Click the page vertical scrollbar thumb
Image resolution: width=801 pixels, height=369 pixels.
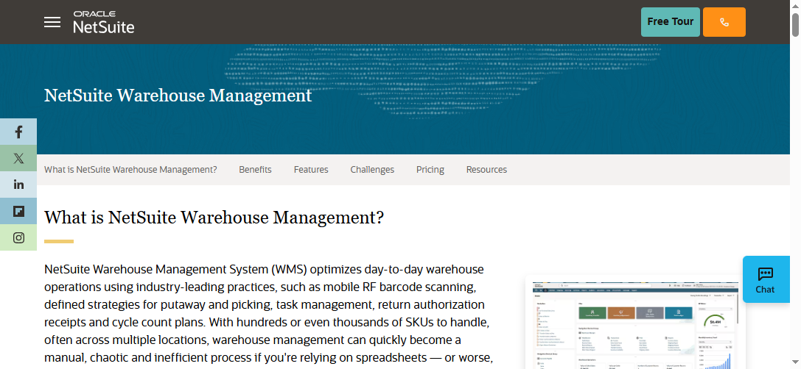click(795, 24)
